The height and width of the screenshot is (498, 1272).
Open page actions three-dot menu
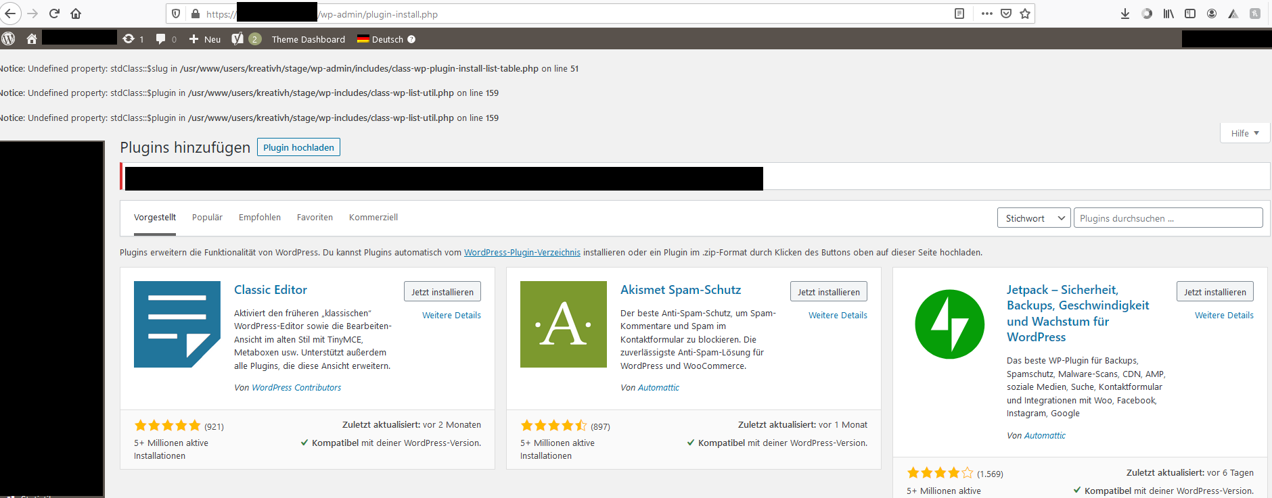(x=986, y=14)
